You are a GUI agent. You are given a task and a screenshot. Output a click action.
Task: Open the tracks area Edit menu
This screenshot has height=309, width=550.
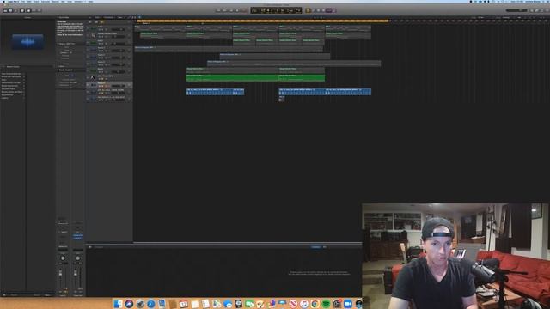coord(97,17)
